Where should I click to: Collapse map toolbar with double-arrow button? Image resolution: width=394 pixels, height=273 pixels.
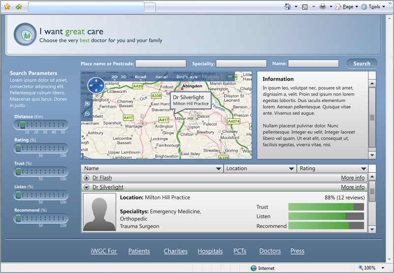coord(230,77)
